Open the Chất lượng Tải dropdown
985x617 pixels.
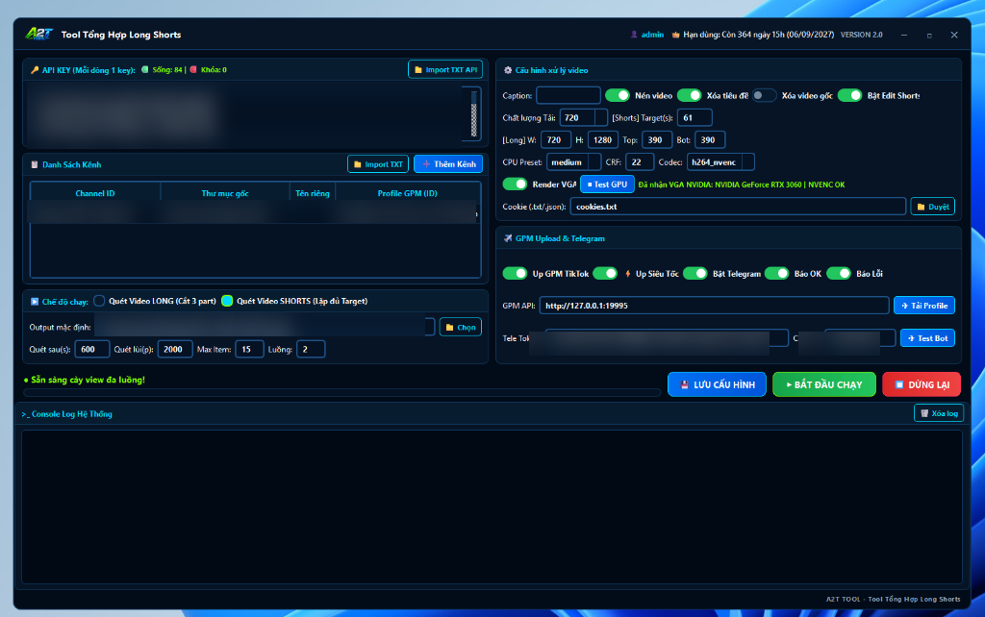point(601,117)
